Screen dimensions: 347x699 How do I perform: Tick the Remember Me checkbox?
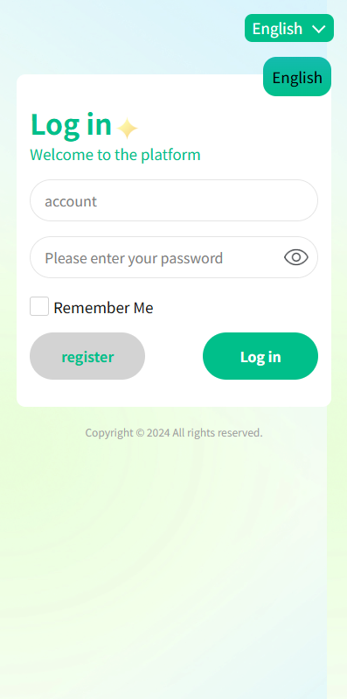(39, 306)
